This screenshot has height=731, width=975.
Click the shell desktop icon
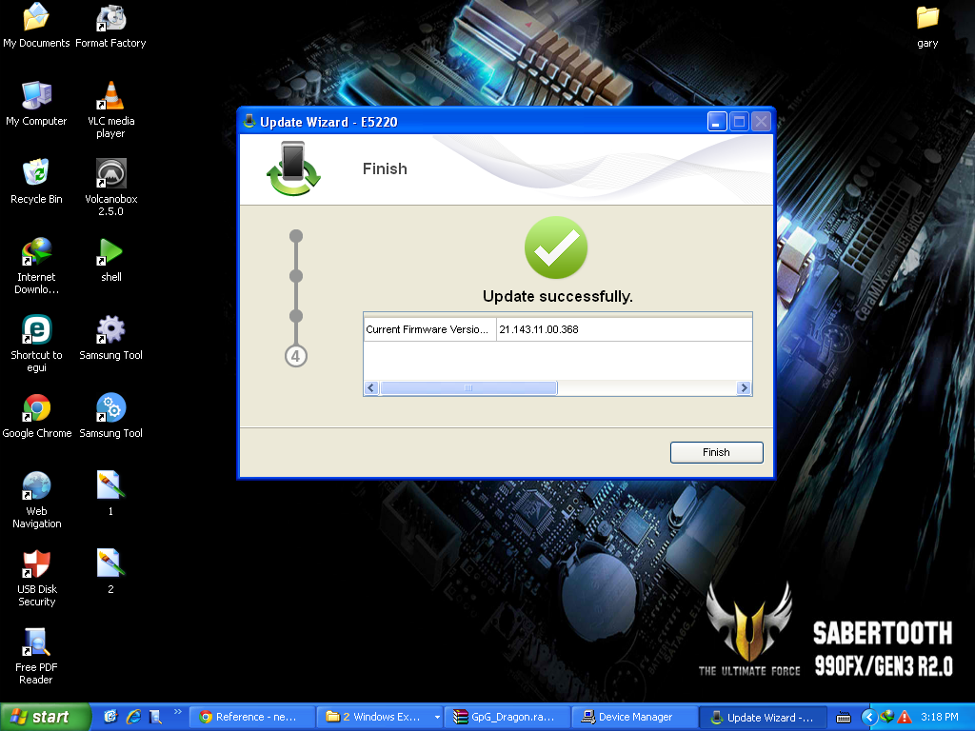(111, 251)
